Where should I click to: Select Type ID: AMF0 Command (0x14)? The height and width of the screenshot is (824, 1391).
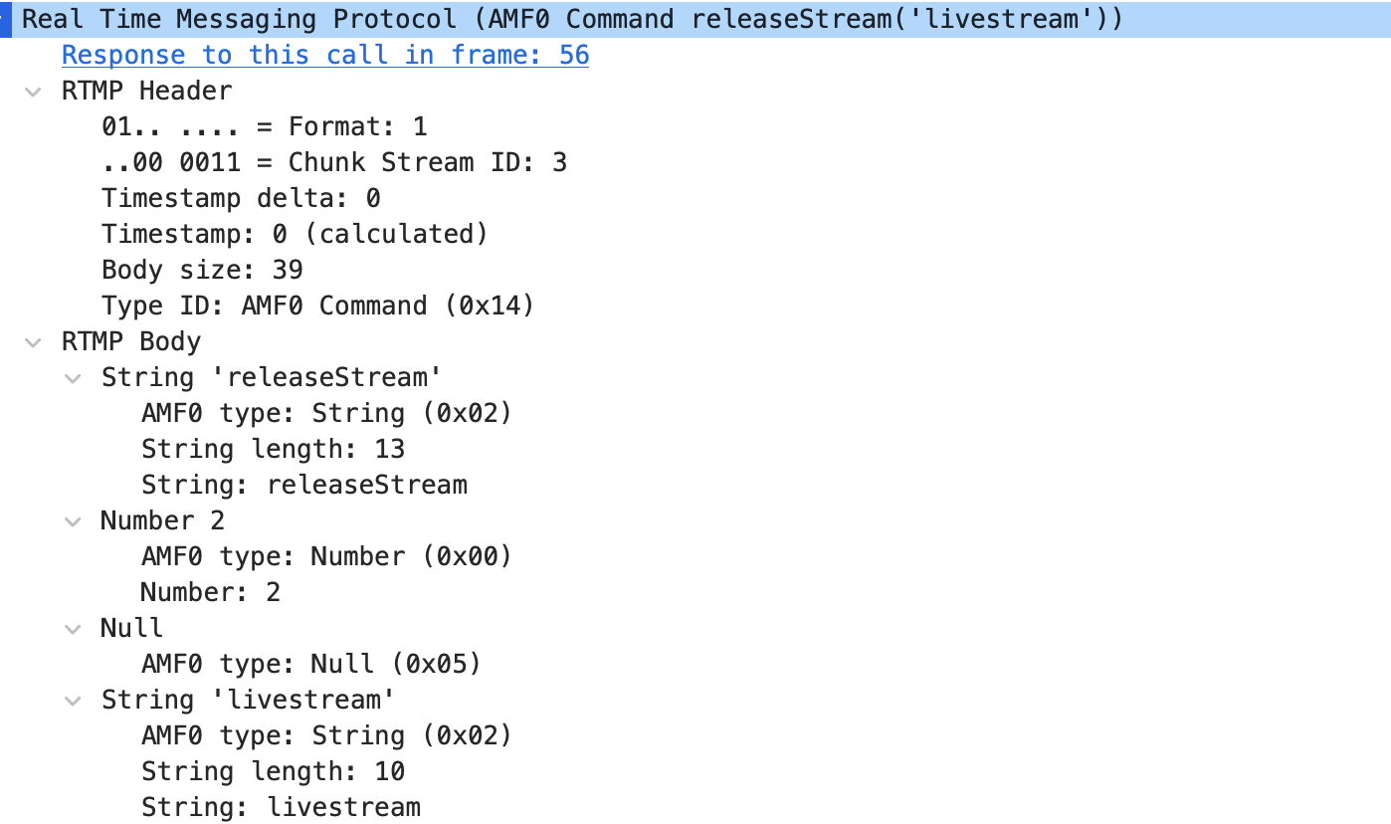pyautogui.click(x=317, y=307)
